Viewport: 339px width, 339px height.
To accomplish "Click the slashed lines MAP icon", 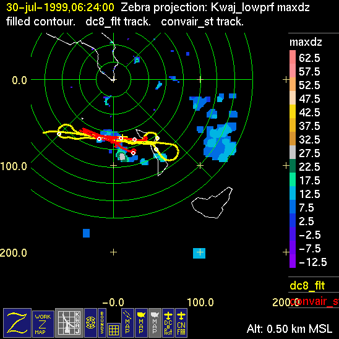I will (x=128, y=323).
